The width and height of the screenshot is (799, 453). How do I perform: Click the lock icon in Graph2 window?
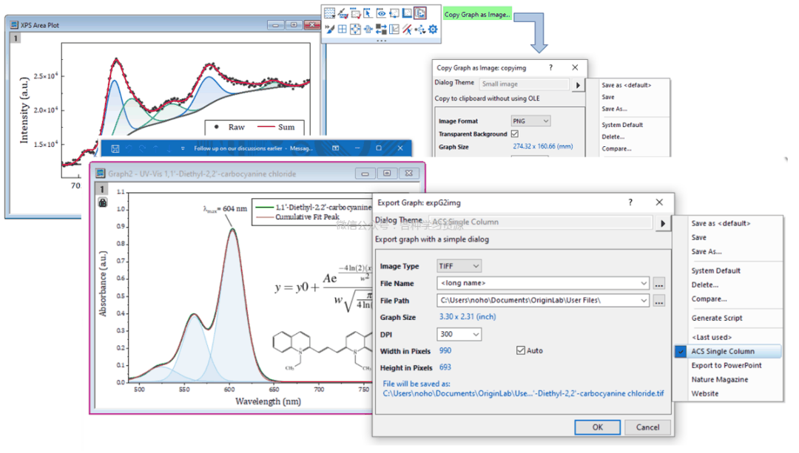point(102,202)
